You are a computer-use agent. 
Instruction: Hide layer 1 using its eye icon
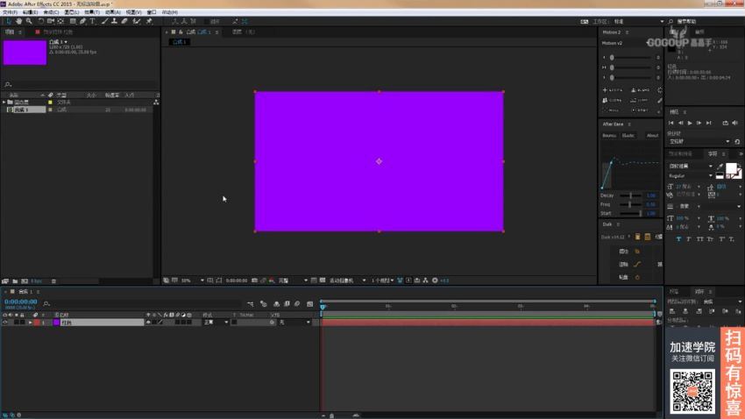tap(5, 322)
